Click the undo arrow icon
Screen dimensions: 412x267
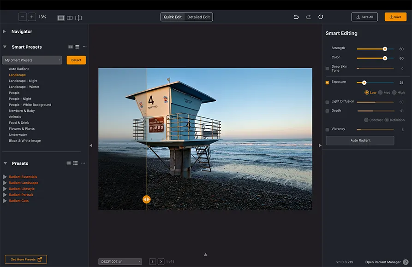coord(296,17)
